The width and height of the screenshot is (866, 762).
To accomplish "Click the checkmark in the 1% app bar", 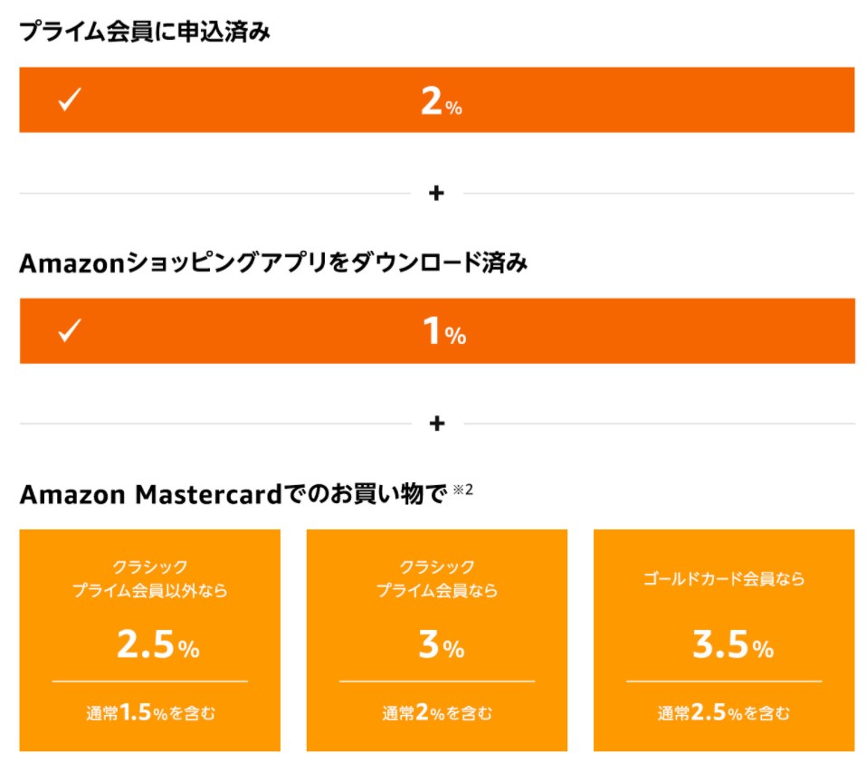I will pos(70,330).
